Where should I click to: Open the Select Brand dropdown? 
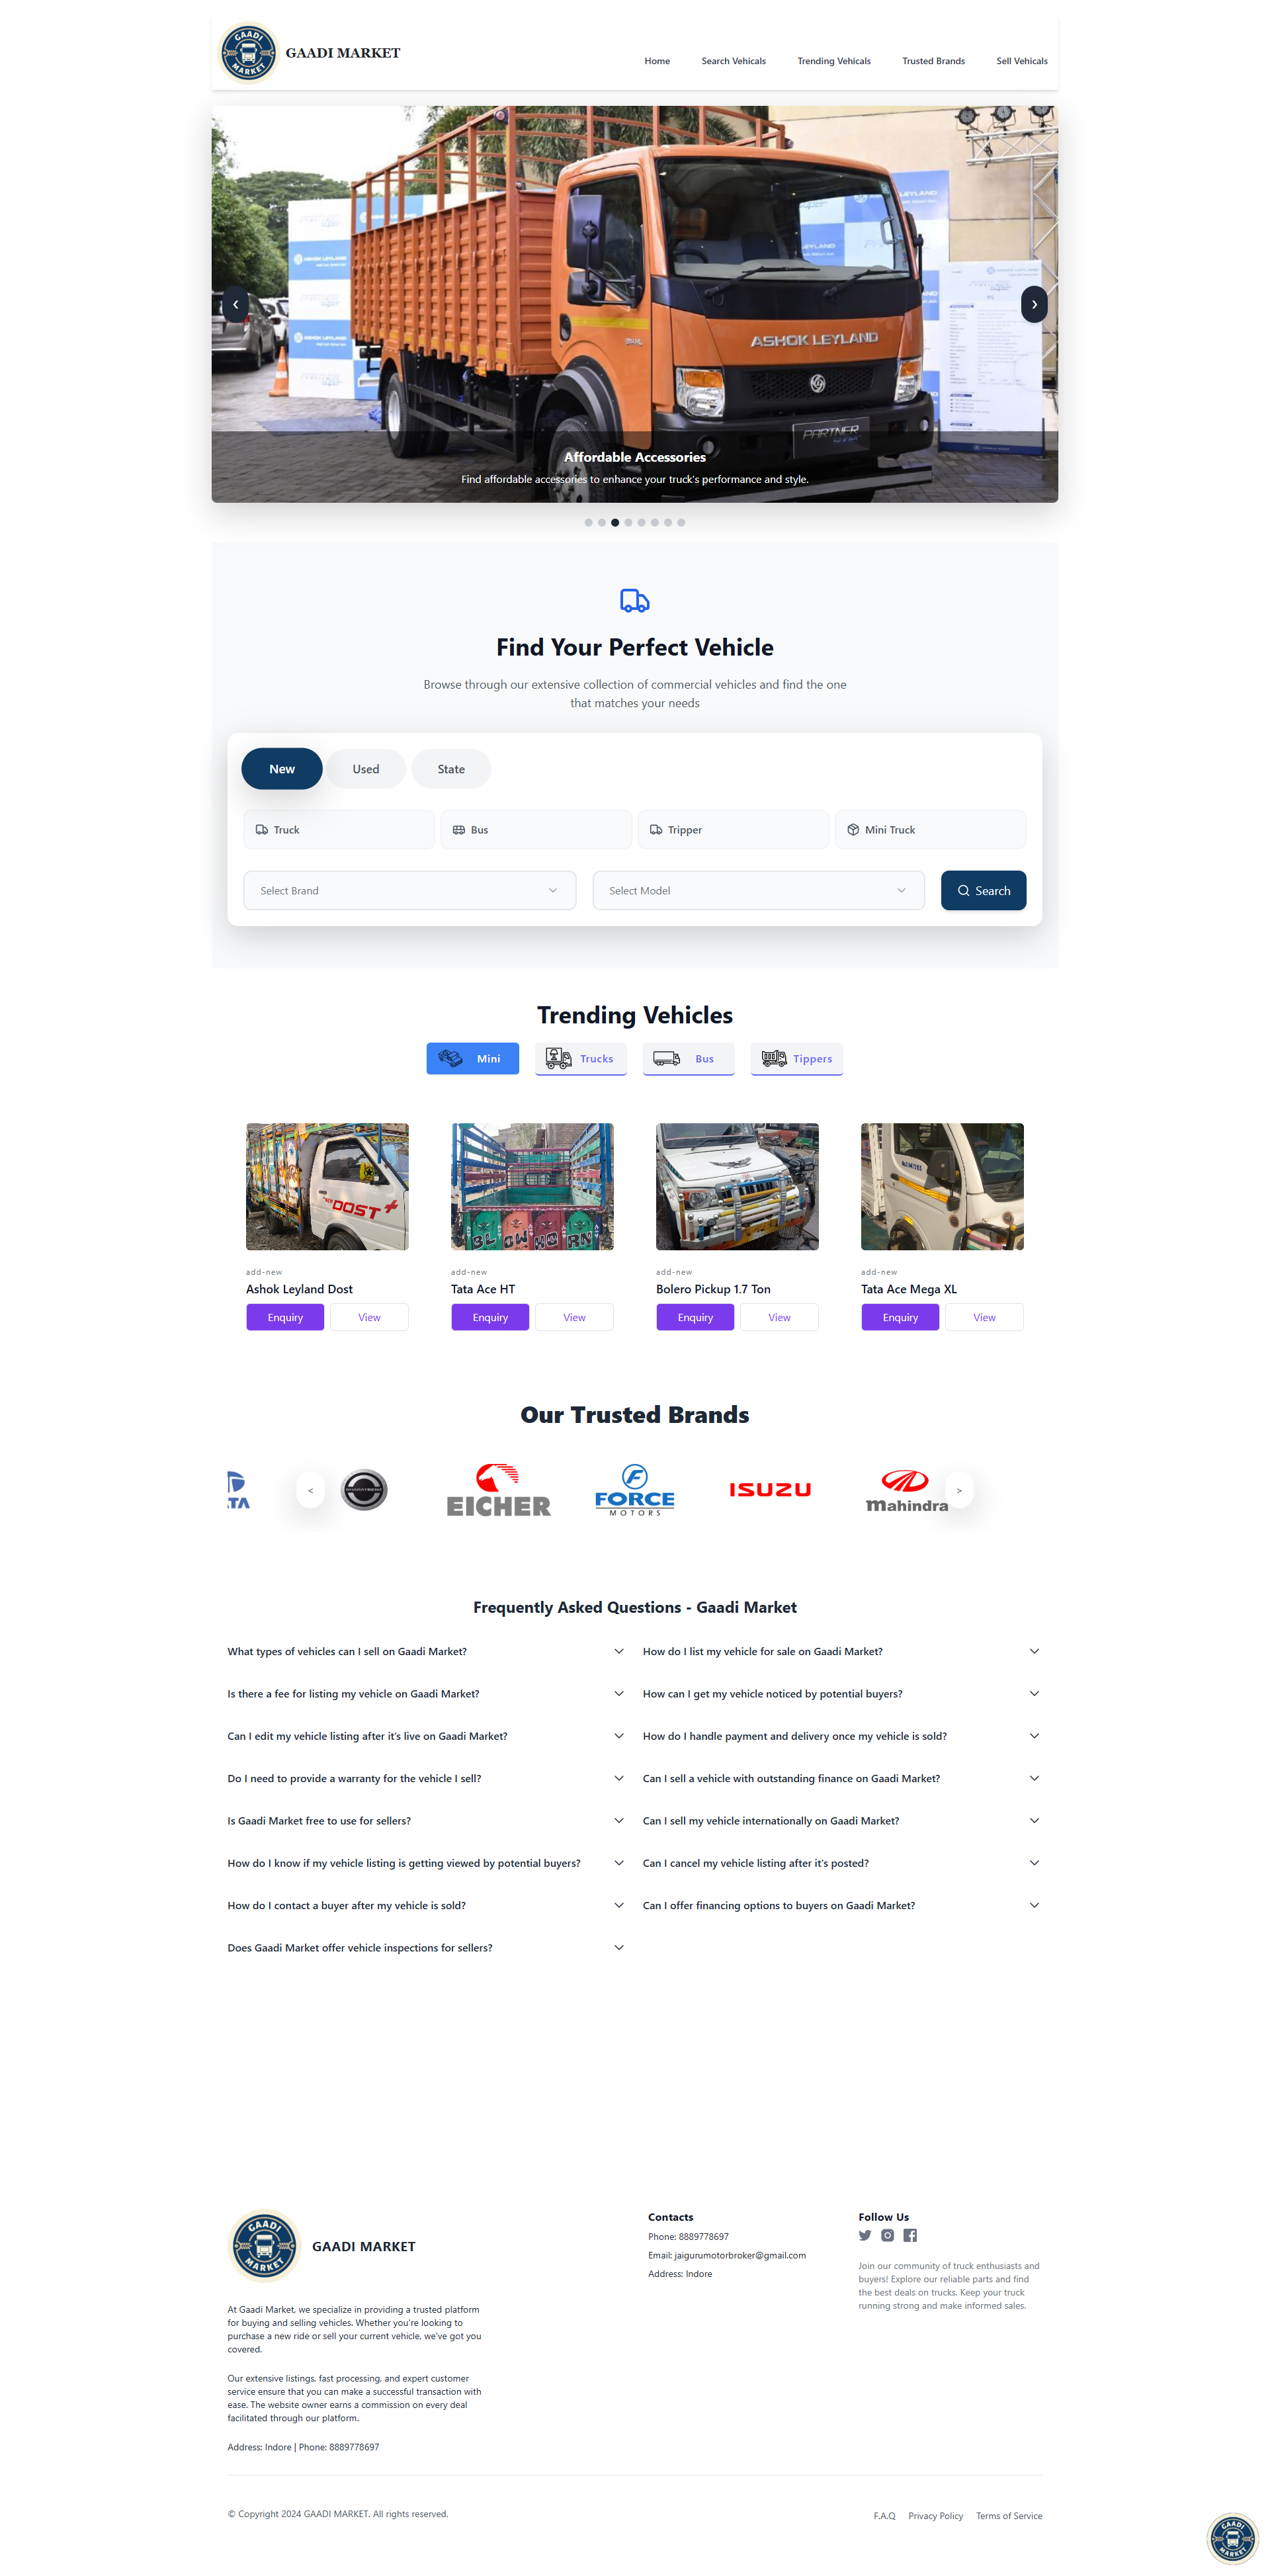pos(407,890)
